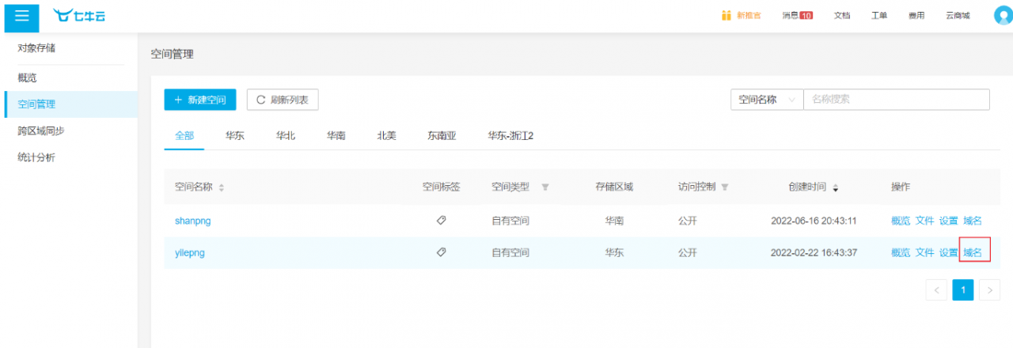Expand the 空间名称 search type dropdown
The image size is (1013, 348).
(x=767, y=100)
